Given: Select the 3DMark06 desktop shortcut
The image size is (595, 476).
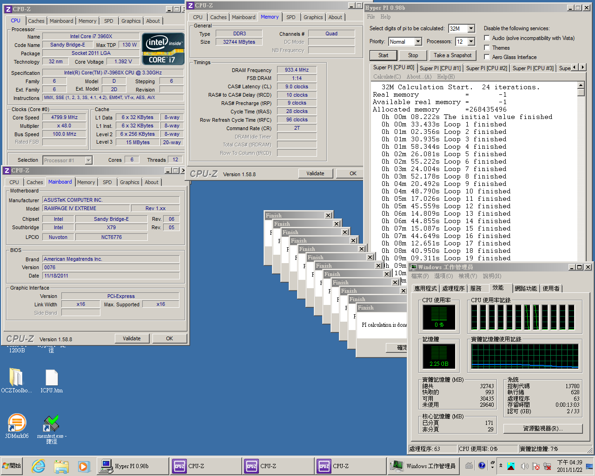Looking at the screenshot, I should [17, 426].
